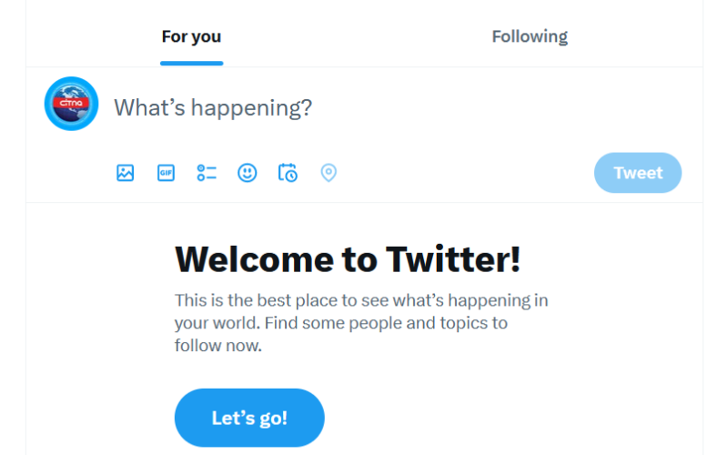Click the line starting "your world. Find some people"
The width and height of the screenshot is (728, 455).
point(341,323)
